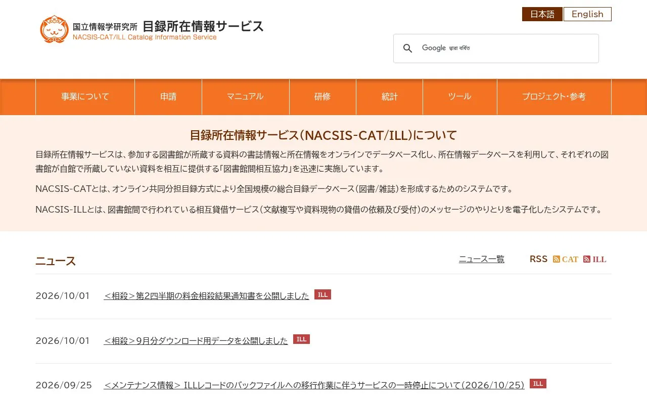Click the search magnifier icon

click(407, 48)
